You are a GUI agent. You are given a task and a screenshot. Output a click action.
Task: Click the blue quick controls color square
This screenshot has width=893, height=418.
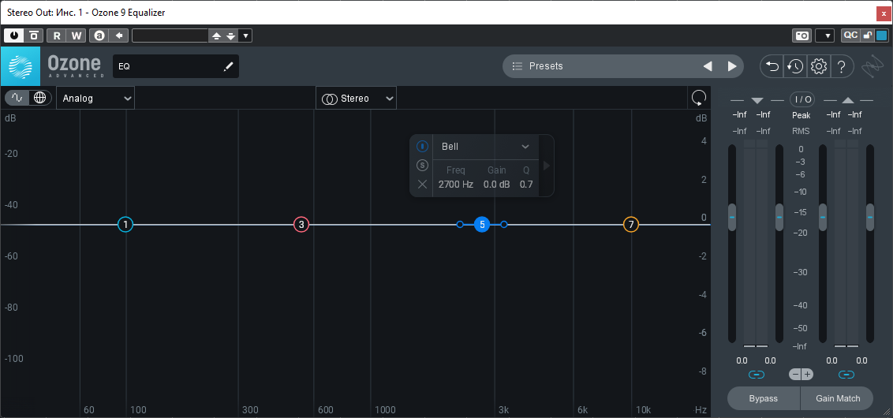882,35
